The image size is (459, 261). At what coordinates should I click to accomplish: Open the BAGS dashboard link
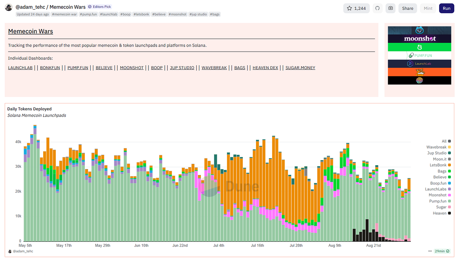[240, 68]
